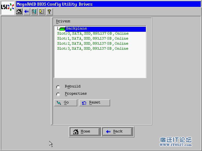Screen dimensions: 202x151
Task: Select Slot: 0 SATA SSD drive
Action: coord(93,34)
